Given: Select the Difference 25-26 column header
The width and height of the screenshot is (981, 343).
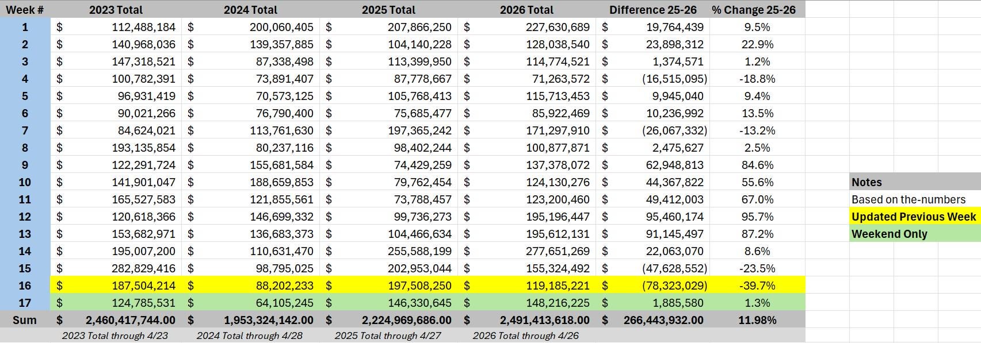Looking at the screenshot, I should [x=652, y=10].
